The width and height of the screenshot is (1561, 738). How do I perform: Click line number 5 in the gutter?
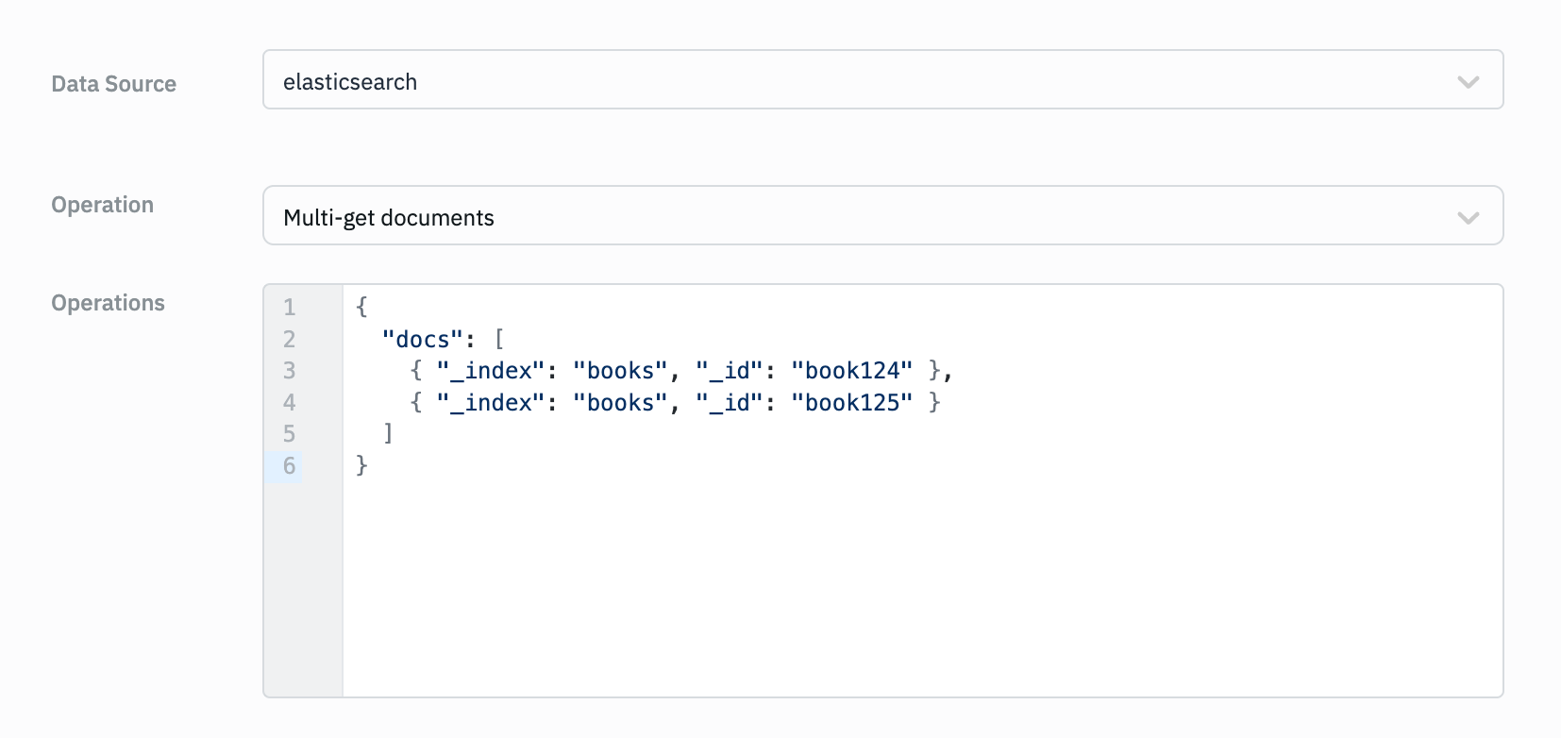pos(290,434)
